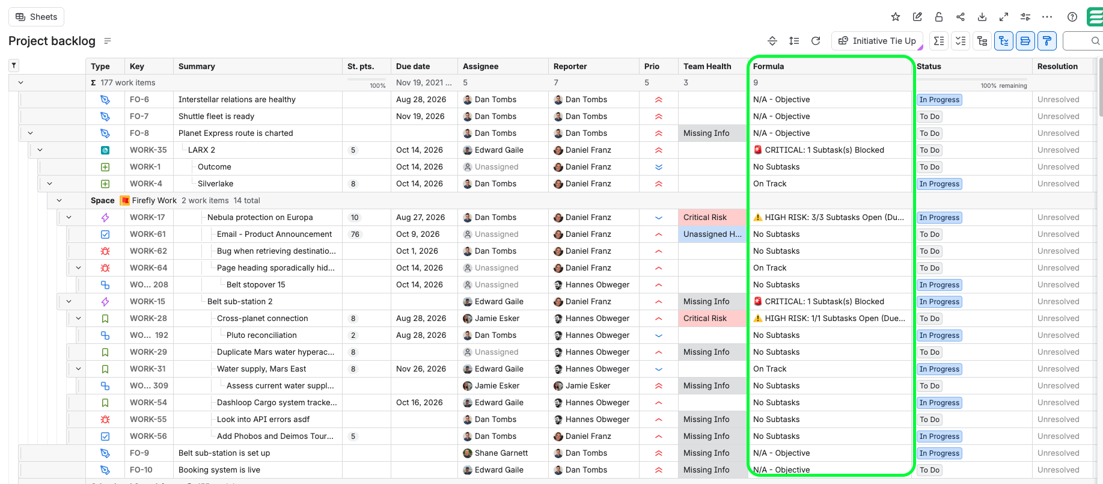Collapse the Firefly Work space group

pyautogui.click(x=59, y=200)
